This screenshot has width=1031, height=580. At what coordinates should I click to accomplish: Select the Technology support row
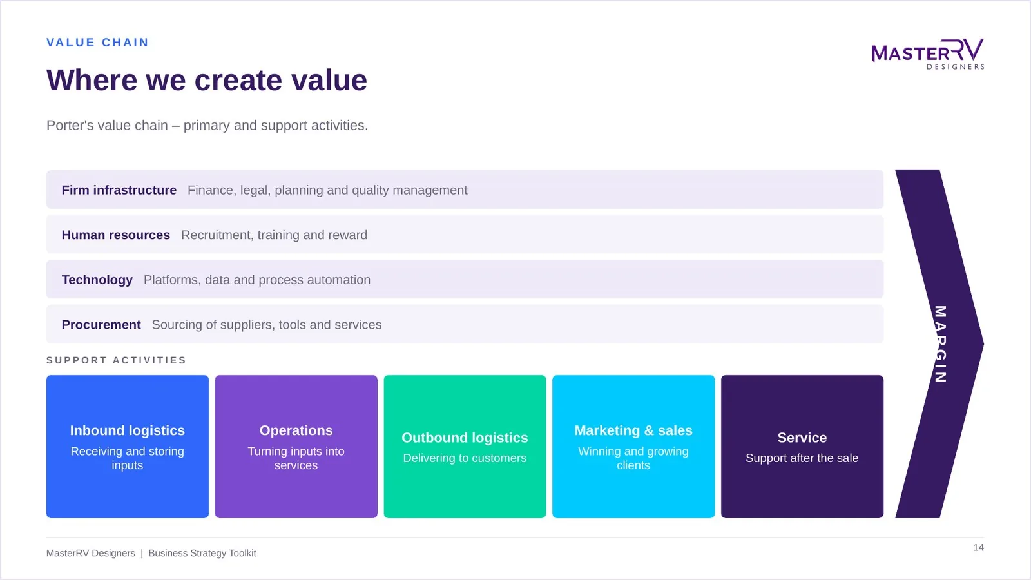(x=465, y=279)
